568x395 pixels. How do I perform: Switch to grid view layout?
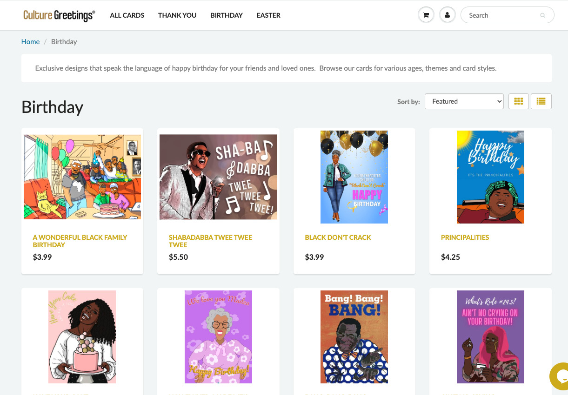pyautogui.click(x=519, y=101)
